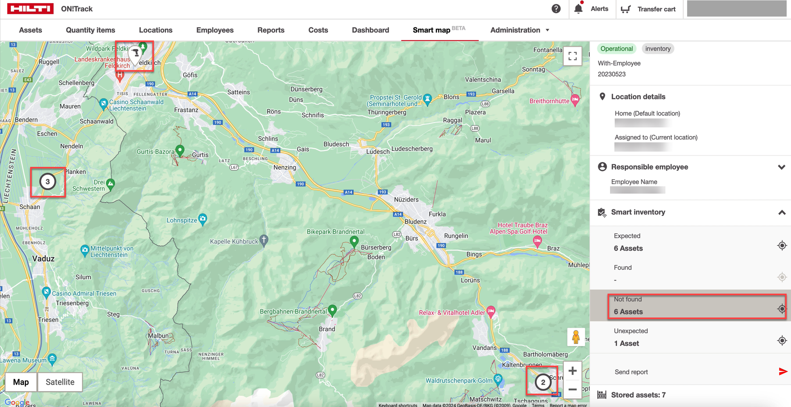791x407 pixels.
Task: Click the greyed user account field
Action: 736,8
